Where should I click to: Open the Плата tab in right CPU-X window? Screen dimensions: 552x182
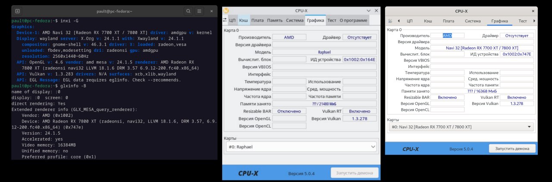click(x=449, y=21)
